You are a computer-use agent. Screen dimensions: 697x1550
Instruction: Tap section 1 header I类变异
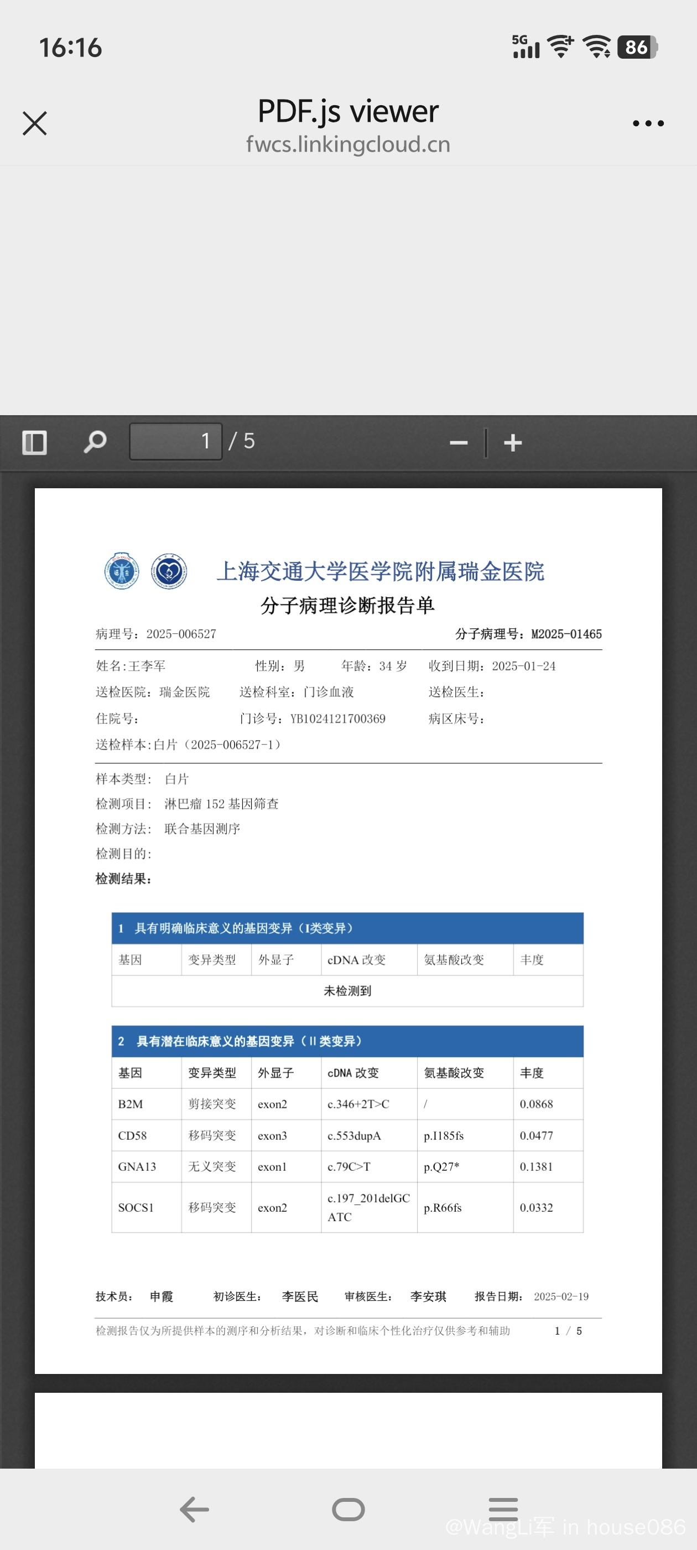(347, 928)
